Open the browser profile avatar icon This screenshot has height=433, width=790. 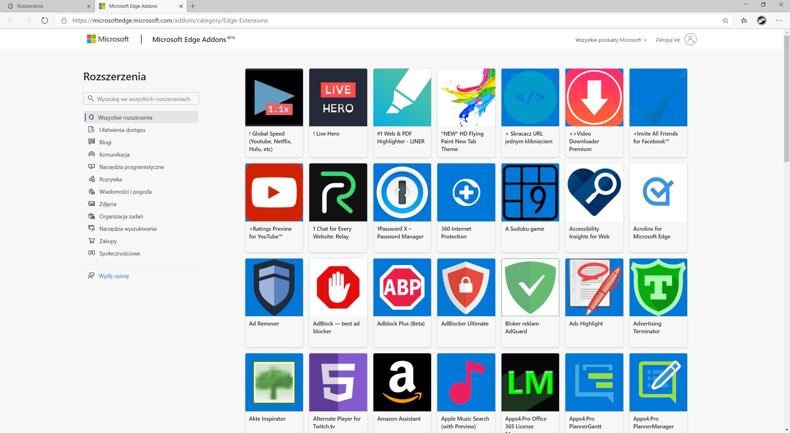tap(761, 20)
